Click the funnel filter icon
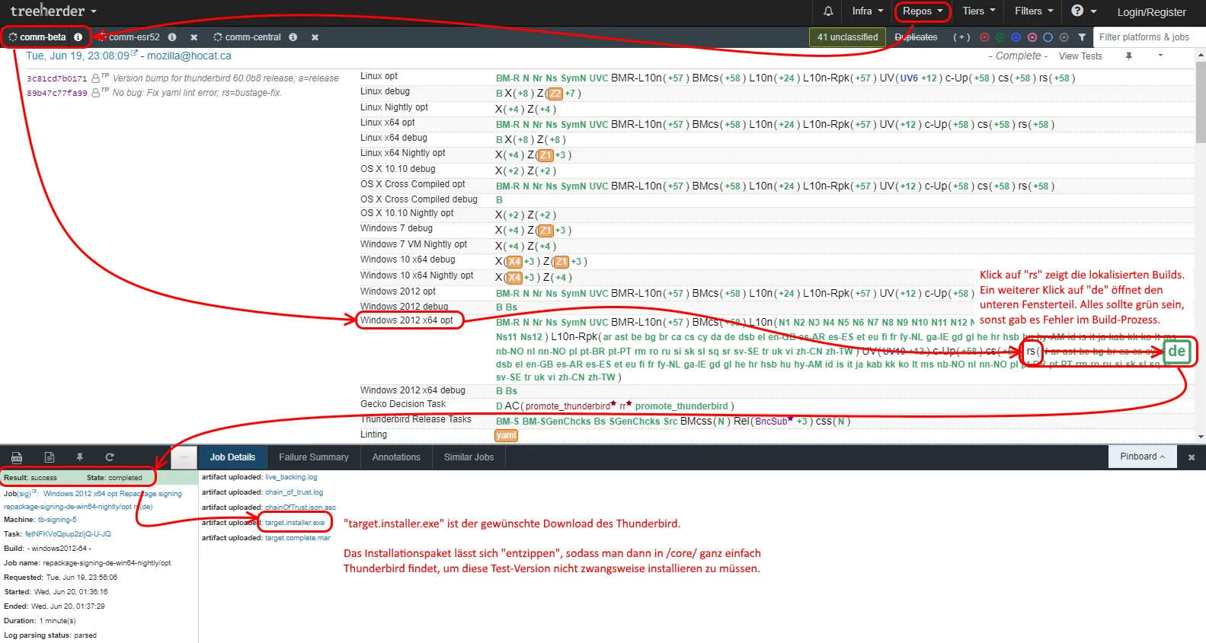 (x=1082, y=37)
